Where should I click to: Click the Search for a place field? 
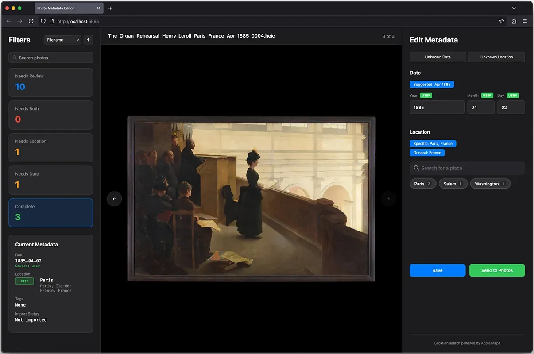(x=467, y=168)
